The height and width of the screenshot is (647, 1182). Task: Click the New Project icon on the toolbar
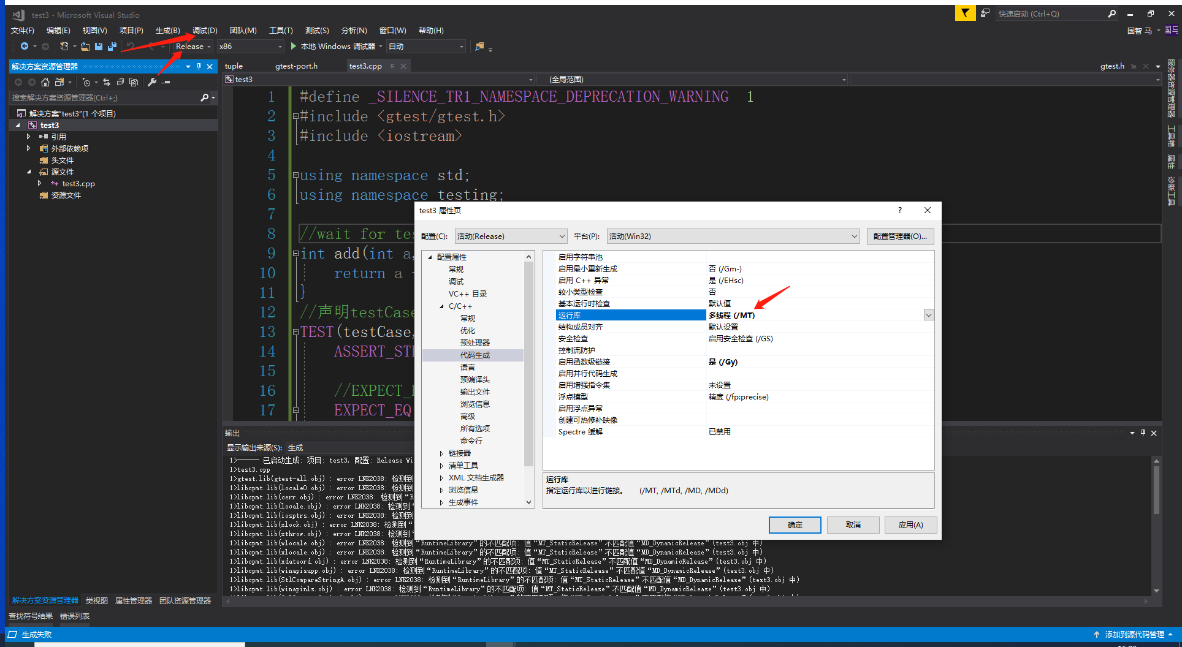64,46
